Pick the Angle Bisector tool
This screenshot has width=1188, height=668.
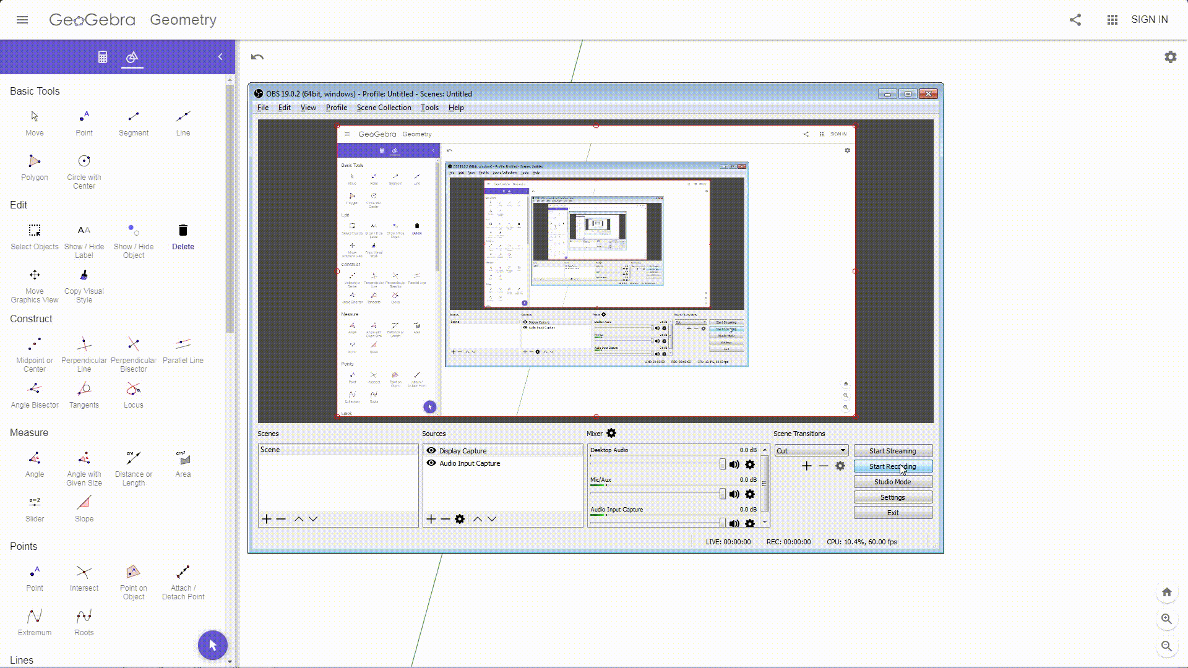coord(34,389)
